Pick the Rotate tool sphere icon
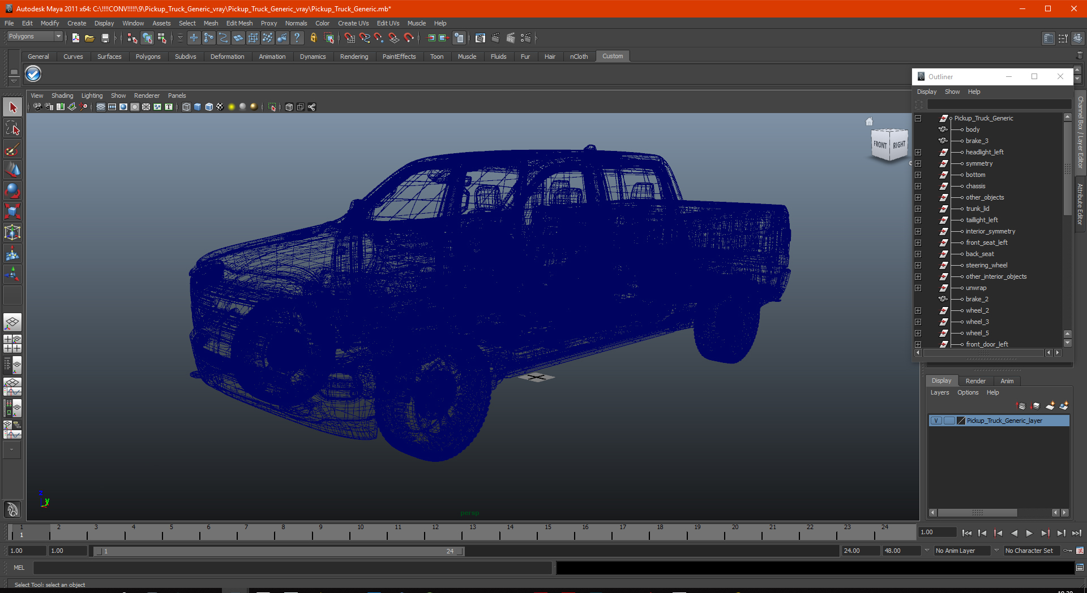 12,191
